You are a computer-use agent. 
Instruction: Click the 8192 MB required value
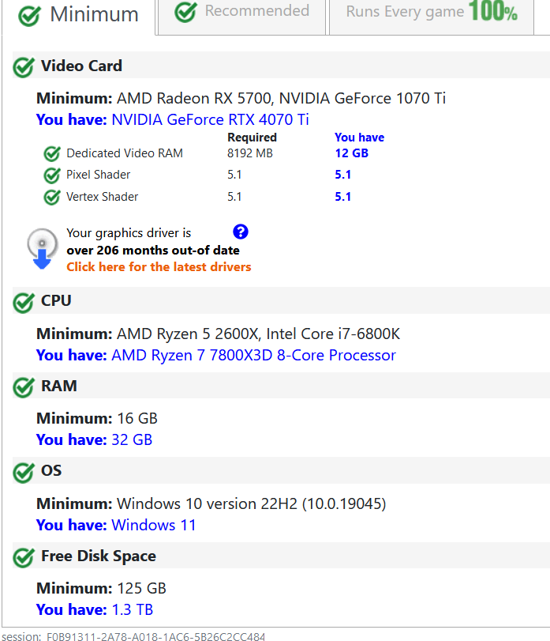tap(249, 153)
